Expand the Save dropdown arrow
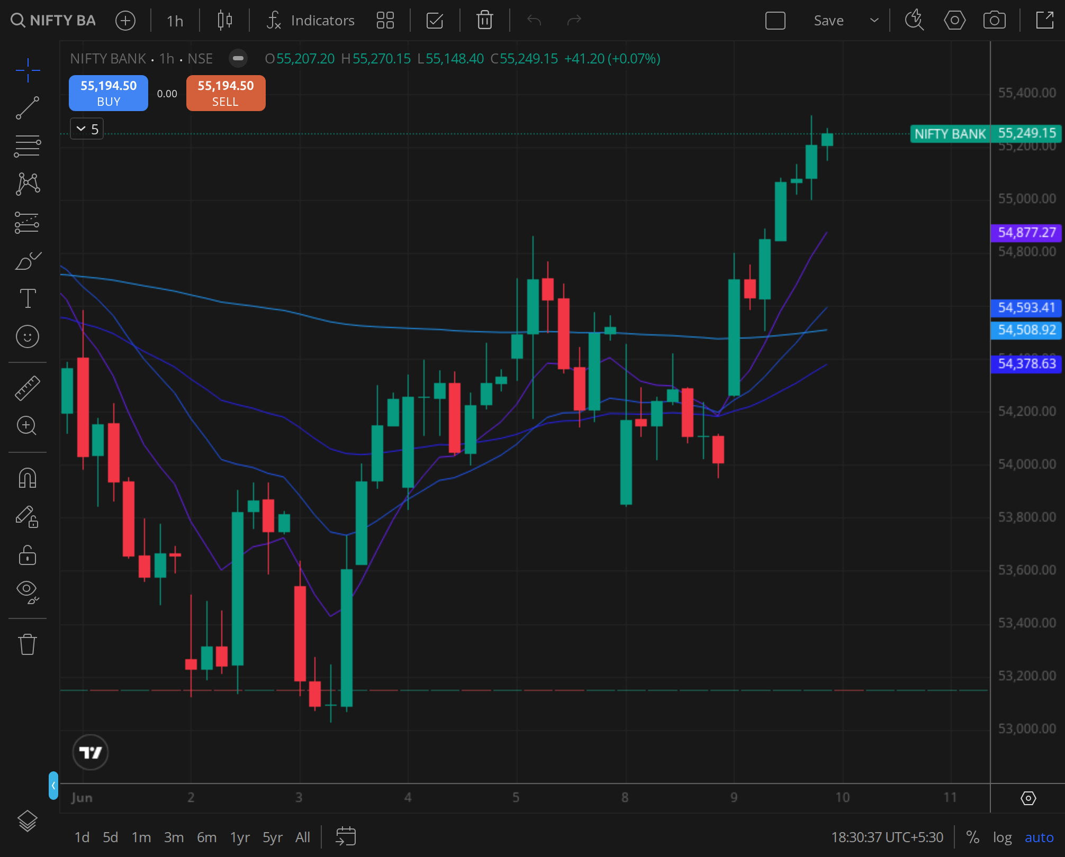This screenshot has width=1065, height=857. click(874, 21)
